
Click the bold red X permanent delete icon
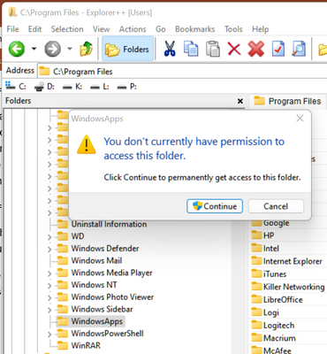pyautogui.click(x=256, y=49)
